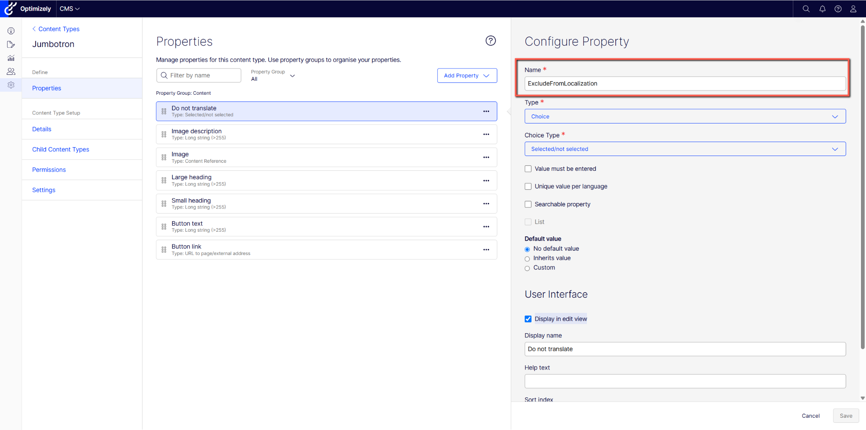This screenshot has width=866, height=430.
Task: Open the Add Property dropdown button
Action: (x=467, y=76)
